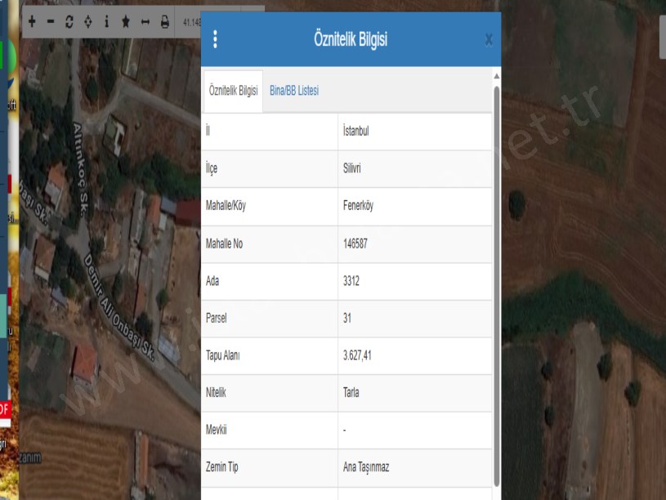Screen dimensions: 666x500
Task: Click the star favorites icon
Action: 125,22
